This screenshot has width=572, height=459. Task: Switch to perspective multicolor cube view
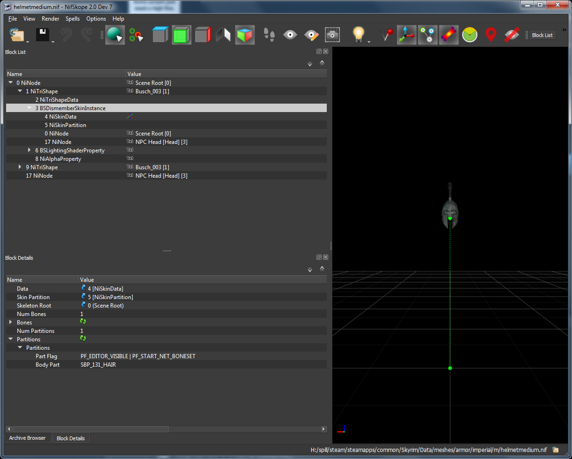245,35
